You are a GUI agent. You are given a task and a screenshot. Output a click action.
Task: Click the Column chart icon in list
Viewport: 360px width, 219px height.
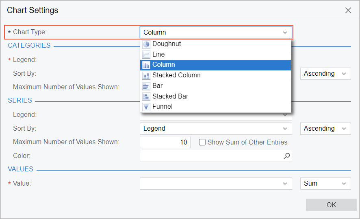146,65
